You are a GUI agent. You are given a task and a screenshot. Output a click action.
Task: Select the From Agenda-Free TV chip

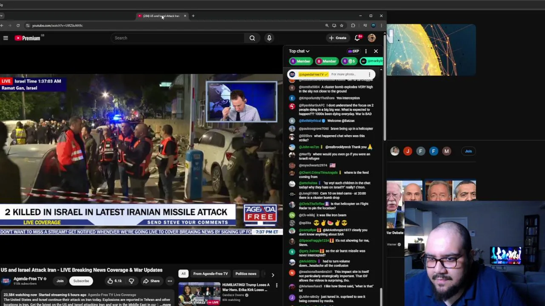tap(210, 274)
